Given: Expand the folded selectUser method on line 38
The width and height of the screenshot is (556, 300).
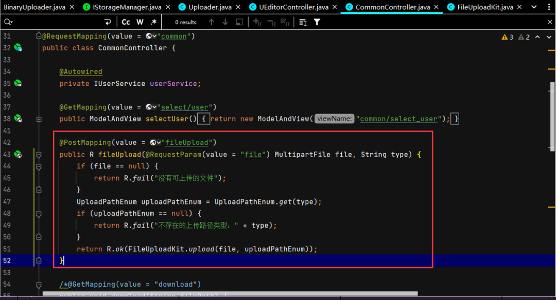Looking at the screenshot, I should pyautogui.click(x=39, y=119).
